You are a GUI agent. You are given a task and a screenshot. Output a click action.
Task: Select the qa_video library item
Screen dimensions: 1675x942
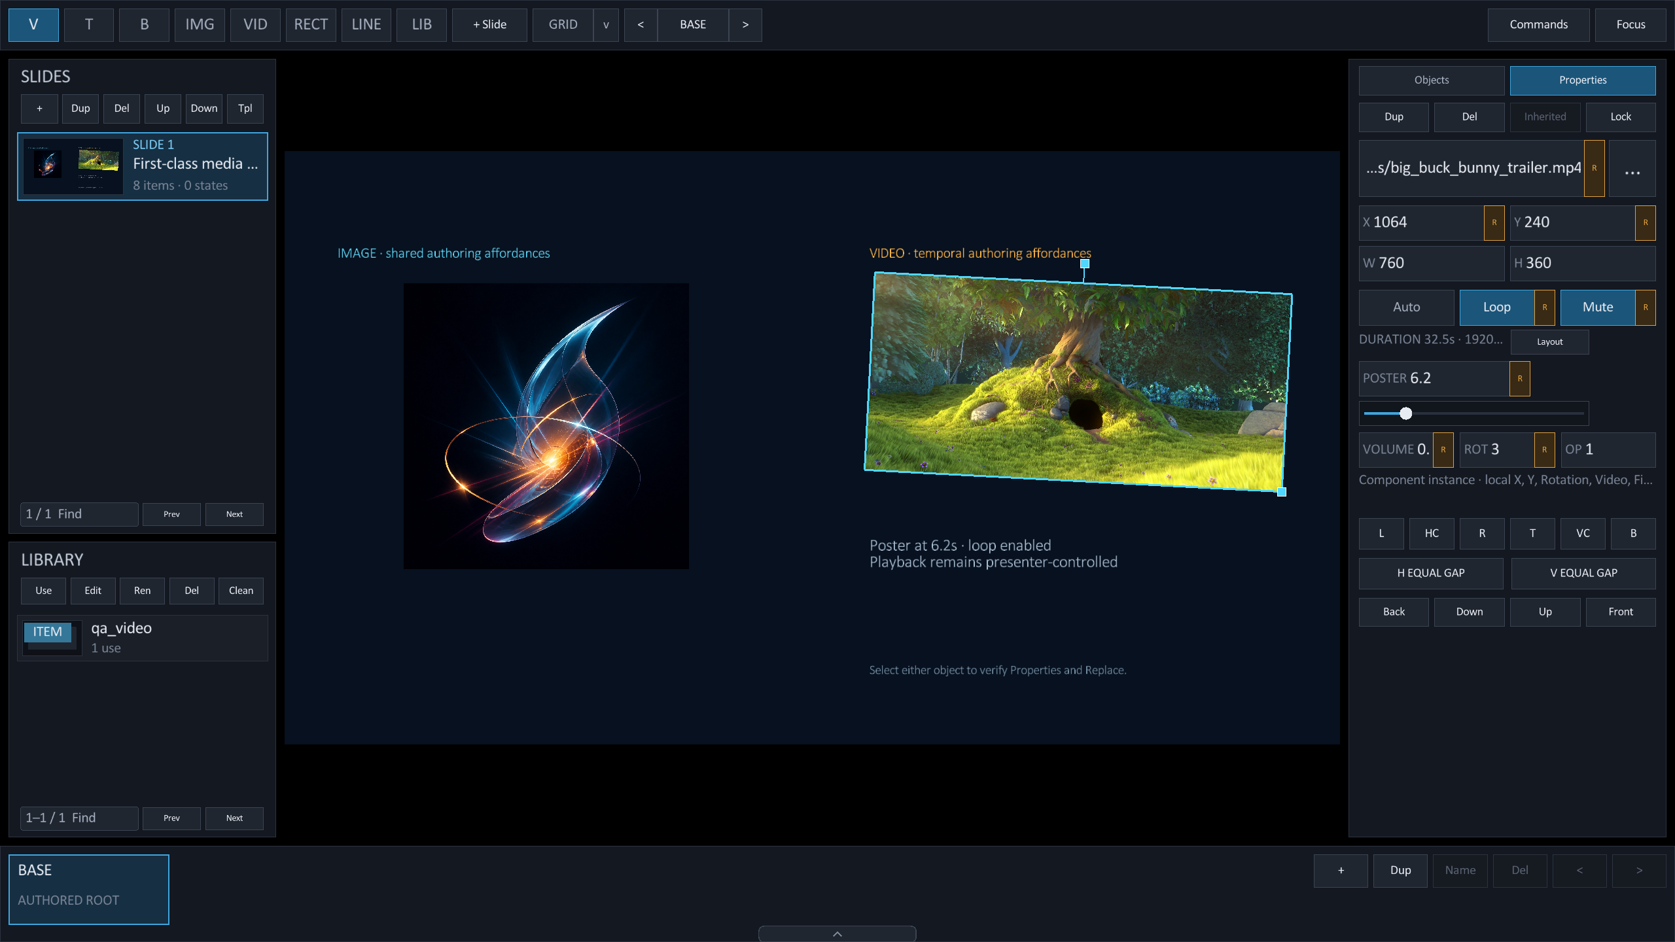[143, 638]
